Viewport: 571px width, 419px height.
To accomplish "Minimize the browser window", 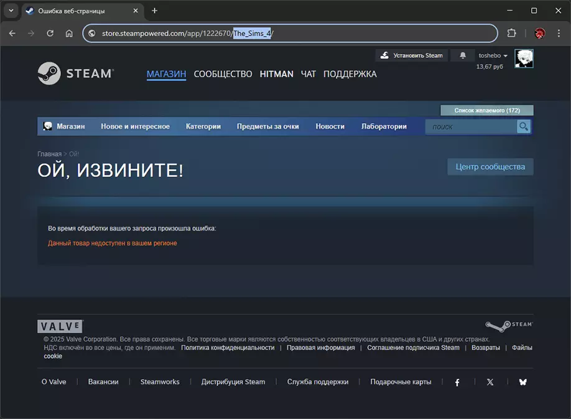I will tap(510, 11).
